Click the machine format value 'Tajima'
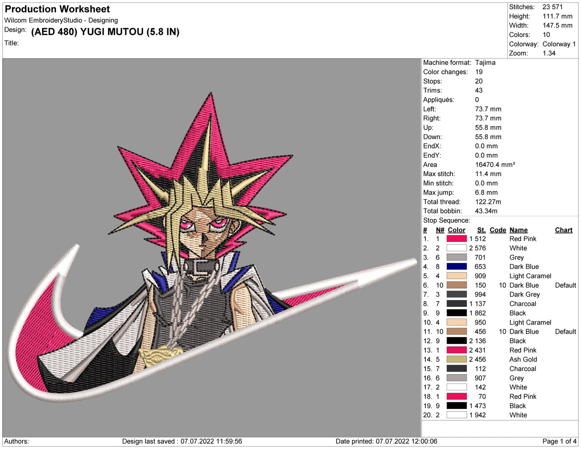 485,62
